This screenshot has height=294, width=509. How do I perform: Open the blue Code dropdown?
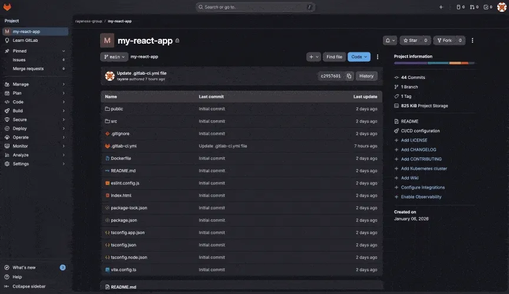coord(358,57)
